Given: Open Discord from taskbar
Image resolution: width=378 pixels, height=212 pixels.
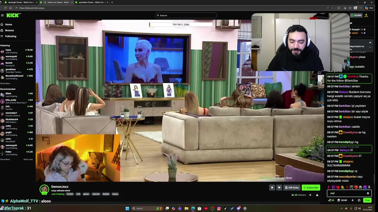Looking at the screenshot, I should (238, 208).
